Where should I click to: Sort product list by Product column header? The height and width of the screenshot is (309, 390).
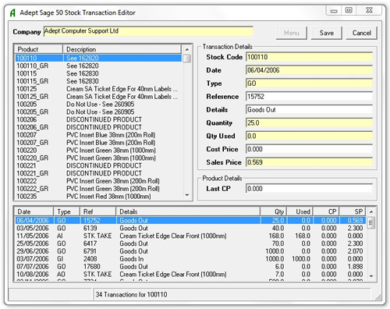click(x=39, y=49)
